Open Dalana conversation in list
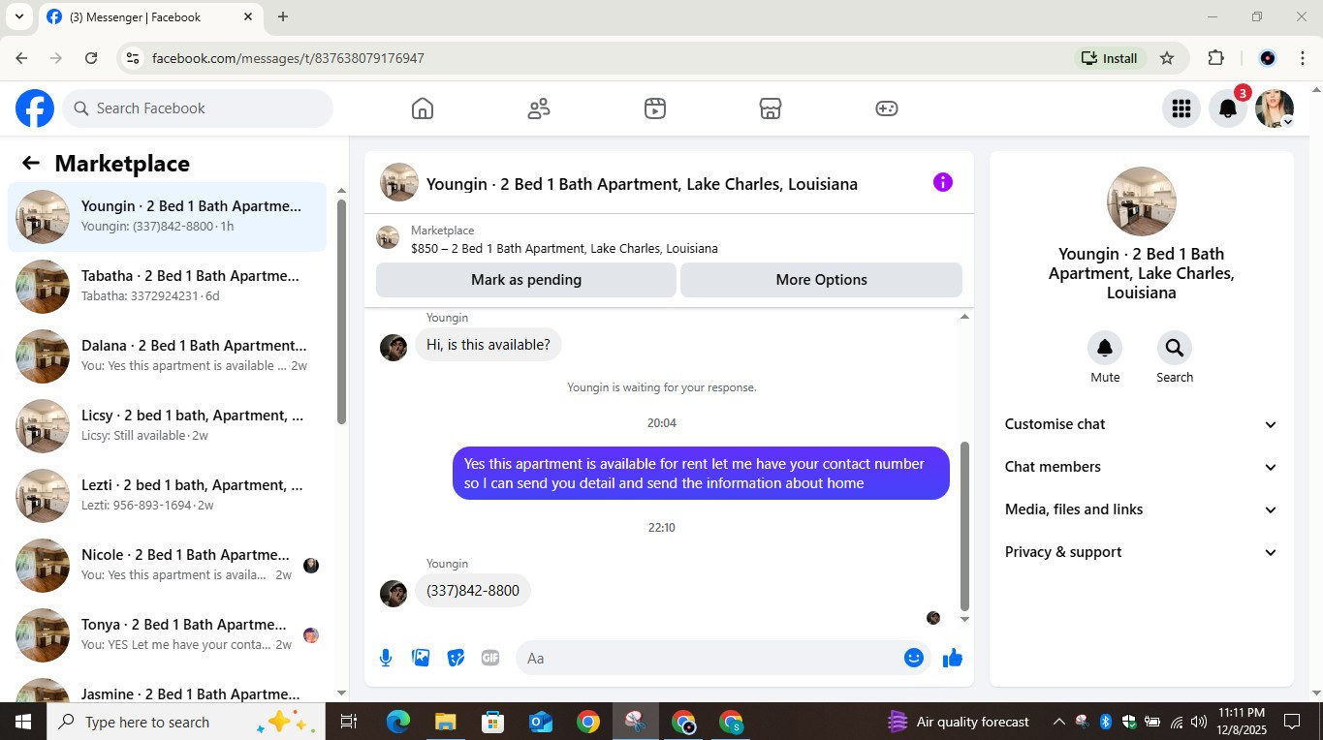The width and height of the screenshot is (1323, 740). (168, 356)
